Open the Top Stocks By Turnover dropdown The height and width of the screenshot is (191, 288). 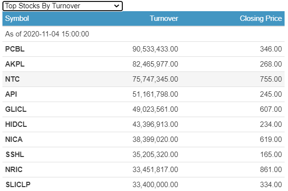click(x=62, y=6)
